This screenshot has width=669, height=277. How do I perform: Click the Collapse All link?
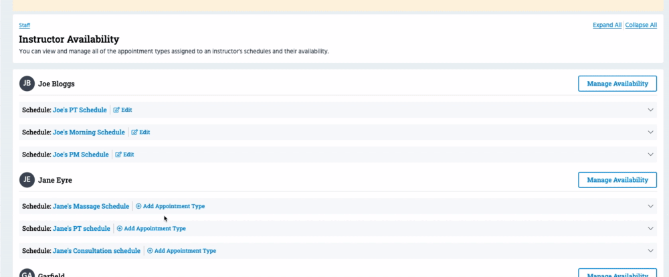pyautogui.click(x=641, y=25)
